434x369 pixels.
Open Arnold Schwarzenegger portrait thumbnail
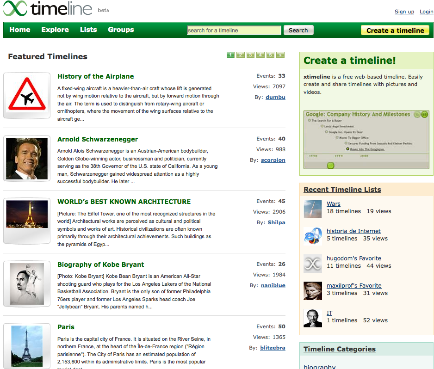coord(27,159)
